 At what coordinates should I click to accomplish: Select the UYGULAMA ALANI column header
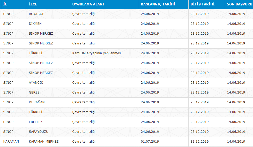pyautogui.click(x=88, y=4)
